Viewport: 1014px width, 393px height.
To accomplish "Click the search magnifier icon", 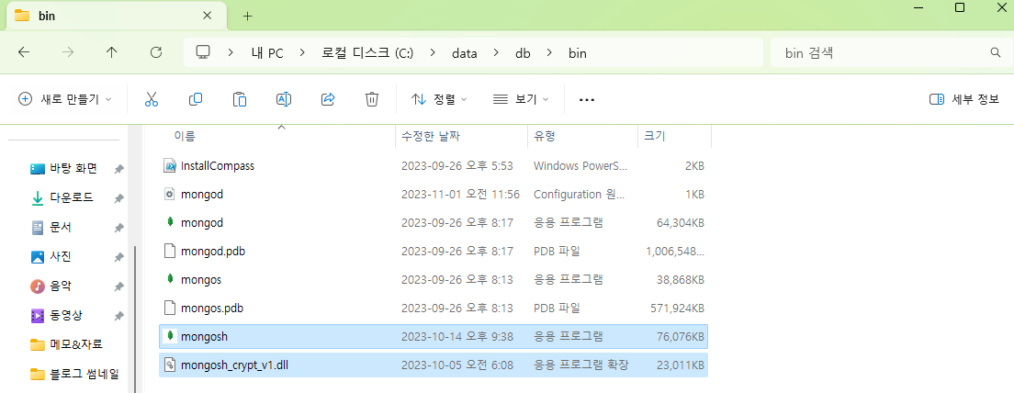I will click(996, 53).
